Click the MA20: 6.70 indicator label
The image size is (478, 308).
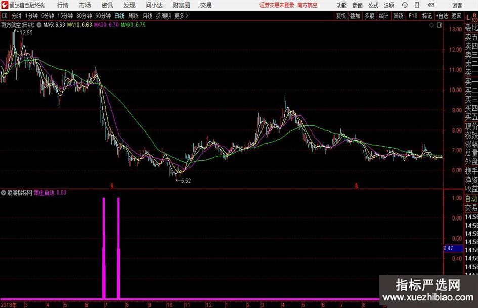click(106, 25)
